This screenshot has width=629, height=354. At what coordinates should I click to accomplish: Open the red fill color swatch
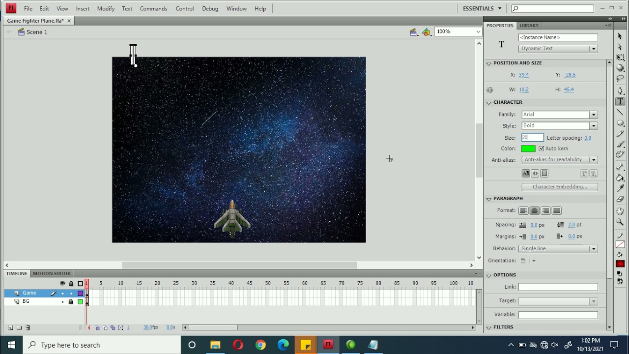[620, 264]
